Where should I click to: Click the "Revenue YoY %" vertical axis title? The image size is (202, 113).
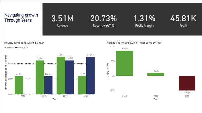[x=108, y=70]
